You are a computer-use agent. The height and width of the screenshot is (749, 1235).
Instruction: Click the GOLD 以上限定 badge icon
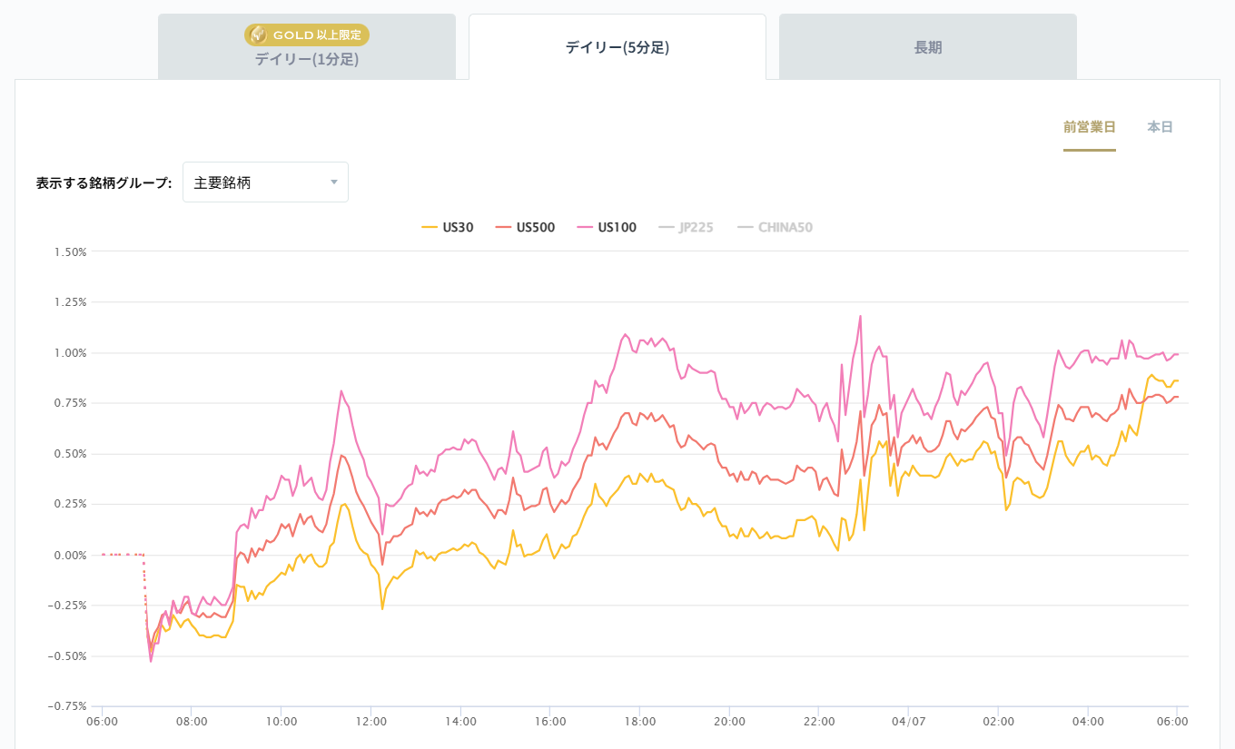click(306, 34)
